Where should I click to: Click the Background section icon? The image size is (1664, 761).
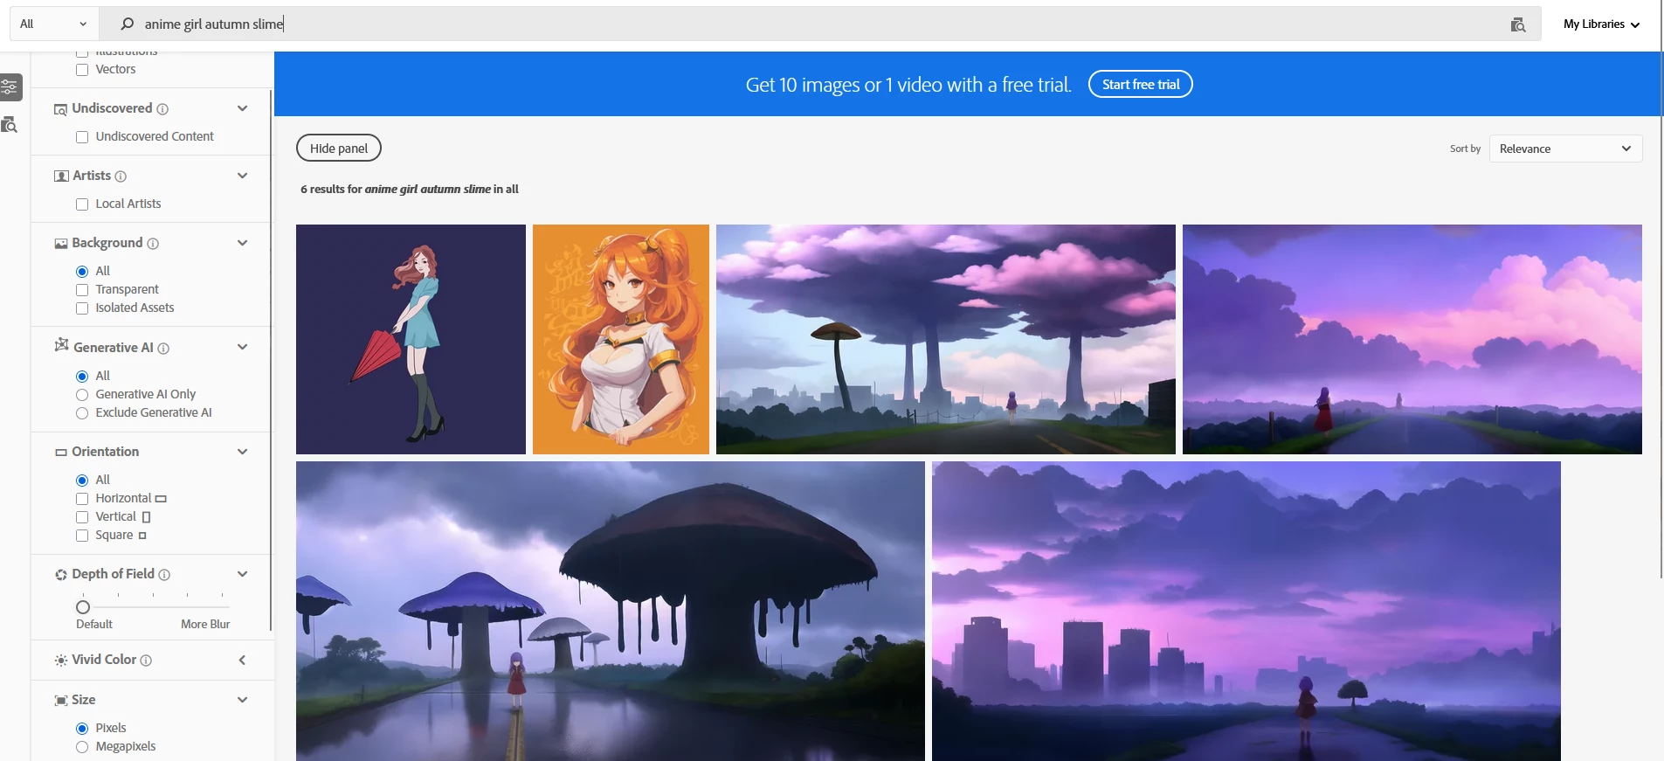[61, 244]
